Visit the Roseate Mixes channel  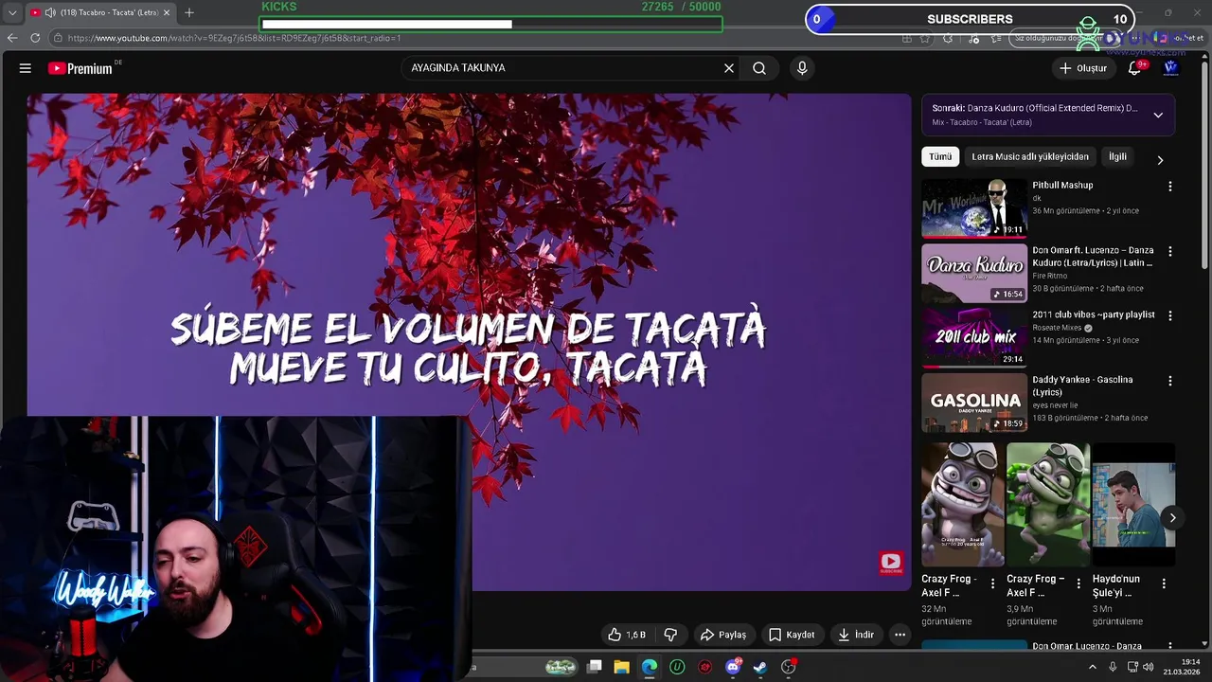[x=1057, y=328]
